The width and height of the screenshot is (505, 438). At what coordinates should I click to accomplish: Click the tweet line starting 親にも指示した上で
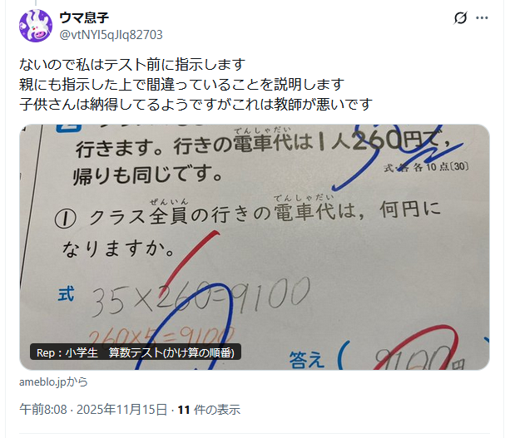(181, 84)
